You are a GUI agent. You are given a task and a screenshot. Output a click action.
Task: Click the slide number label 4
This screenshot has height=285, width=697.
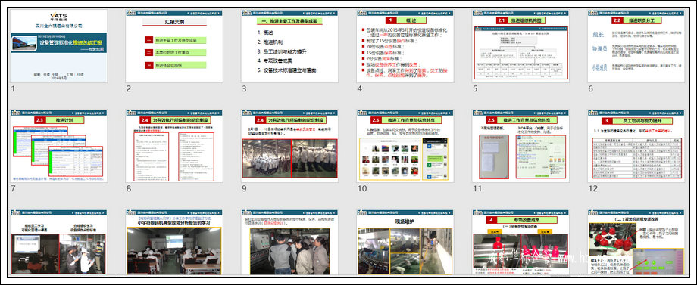pyautogui.click(x=360, y=89)
